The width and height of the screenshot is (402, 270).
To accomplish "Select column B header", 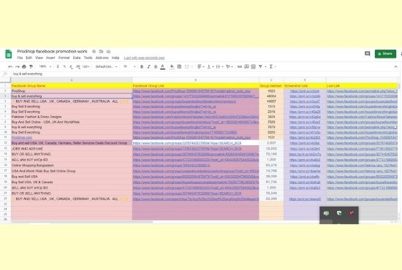I will tap(196, 80).
